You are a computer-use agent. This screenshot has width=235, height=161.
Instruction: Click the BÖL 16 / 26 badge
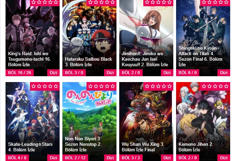pyautogui.click(x=20, y=73)
